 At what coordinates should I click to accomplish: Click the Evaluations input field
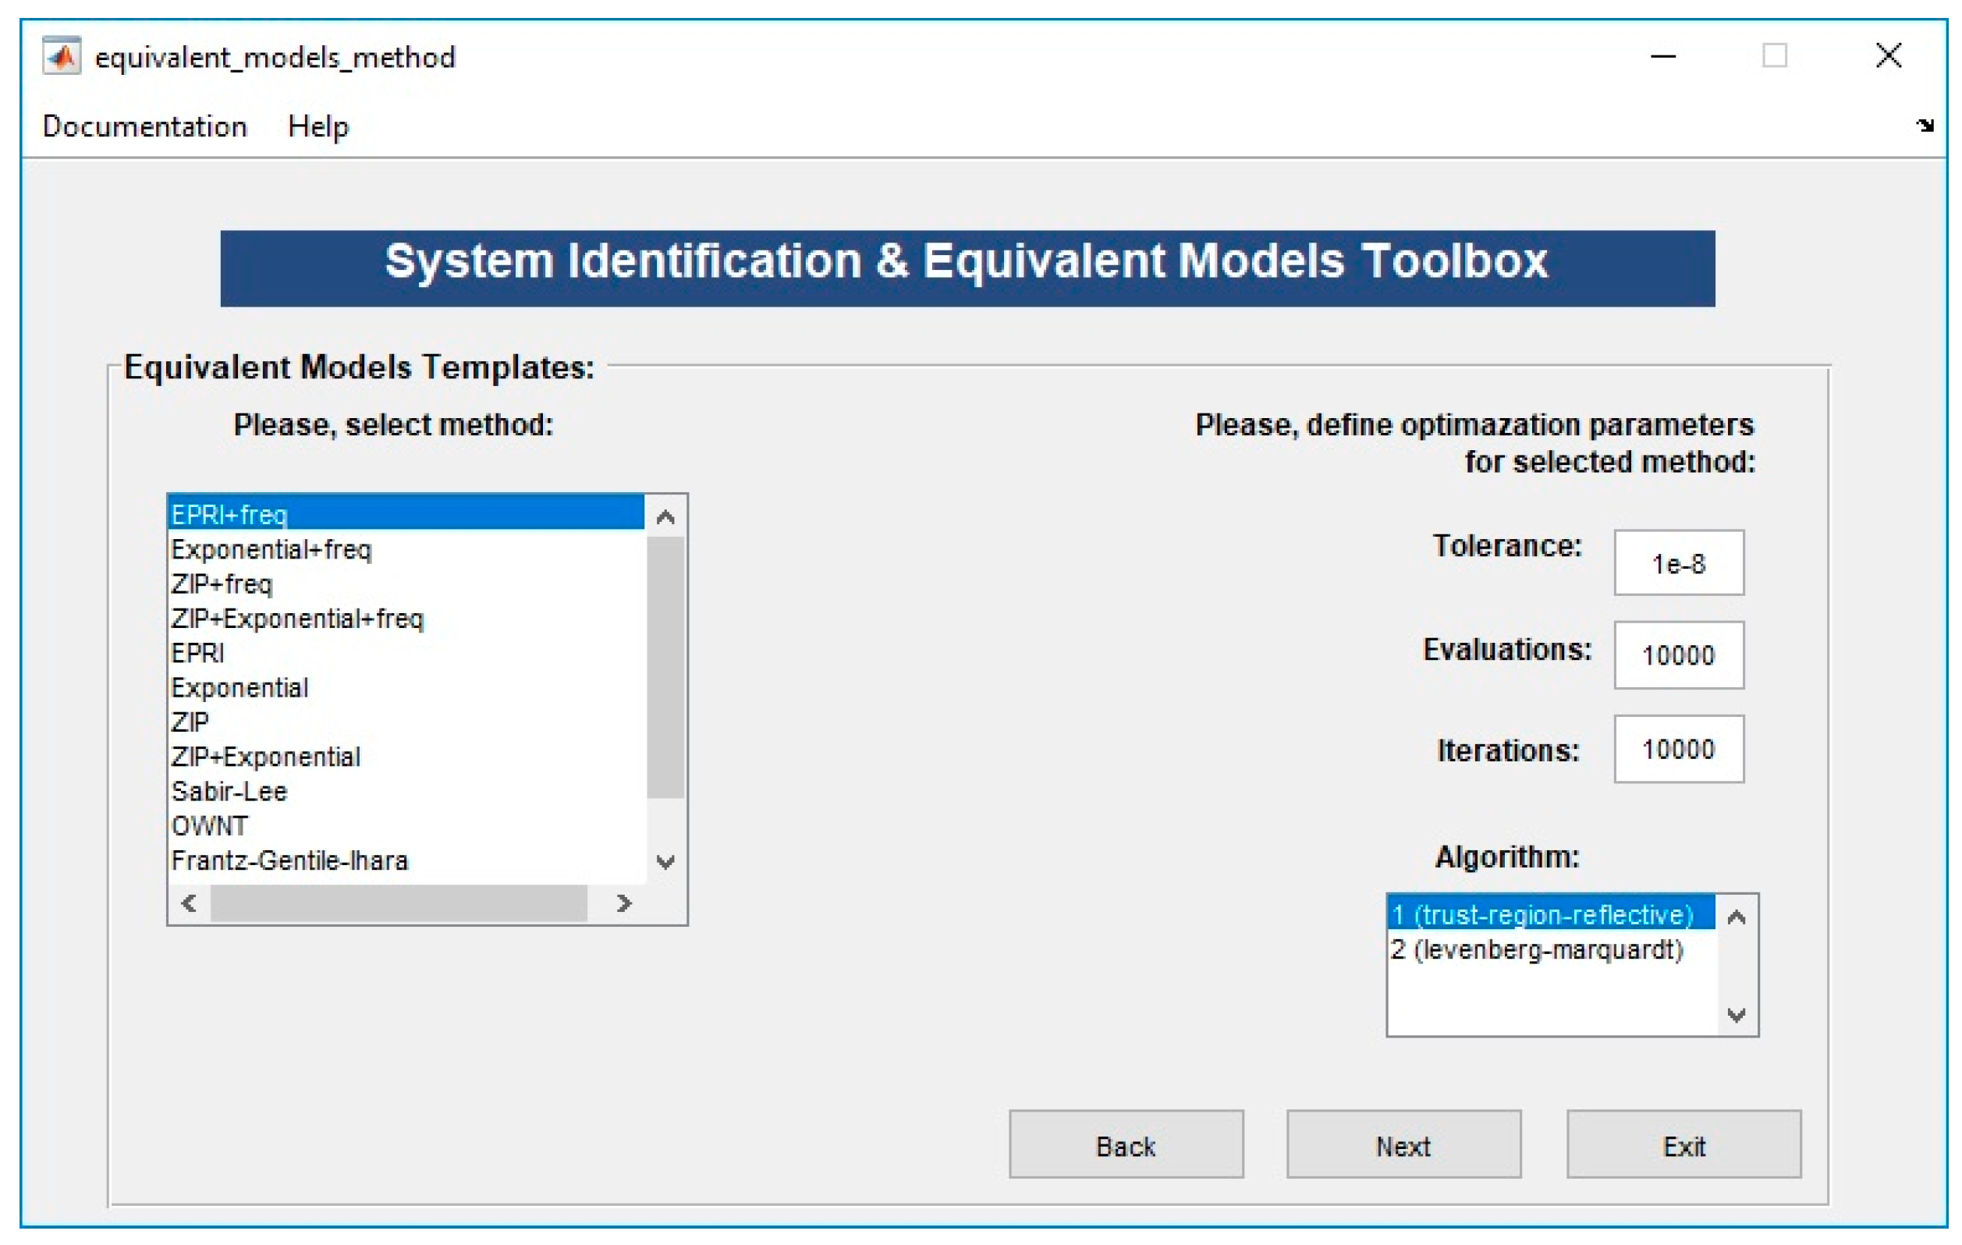pos(1679,655)
